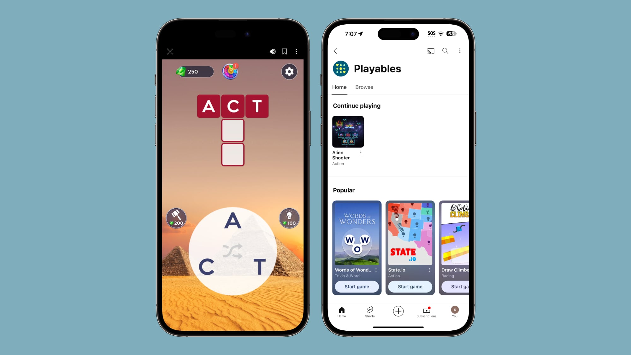Viewport: 631px width, 355px height.
Task: Expand the overflow menu top-right YouTube
Action: 460,51
